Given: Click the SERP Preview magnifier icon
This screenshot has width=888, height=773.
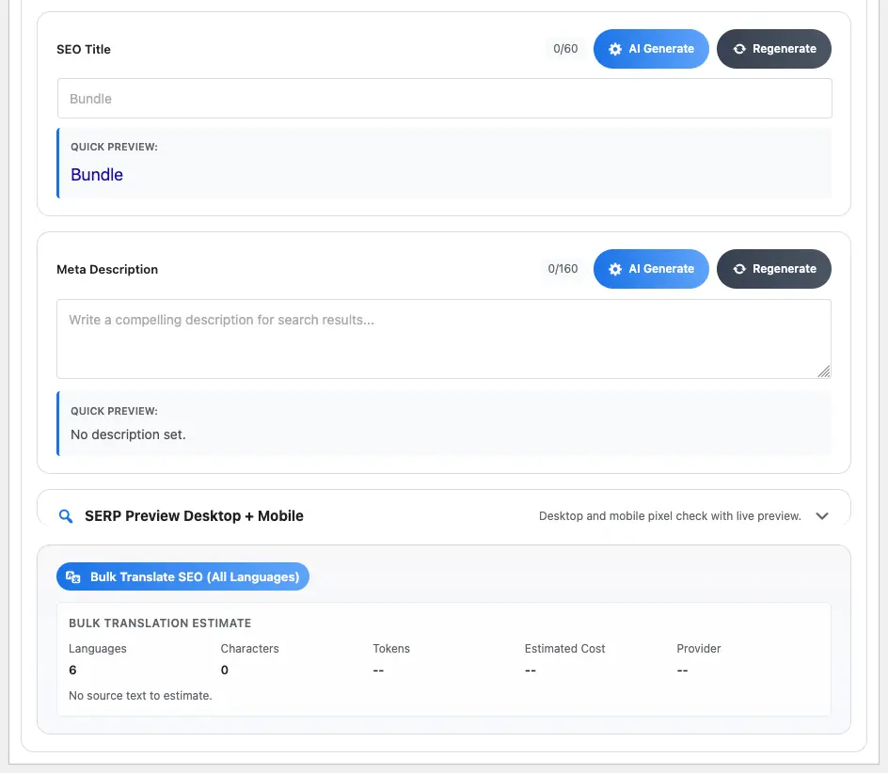Looking at the screenshot, I should pyautogui.click(x=66, y=516).
